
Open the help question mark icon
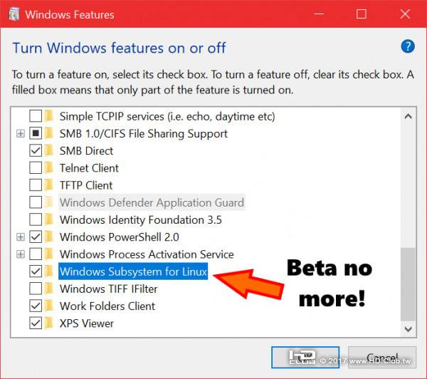tap(408, 46)
